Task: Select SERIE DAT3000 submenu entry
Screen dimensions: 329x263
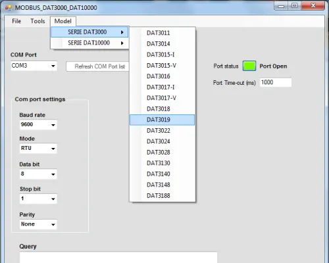Action: point(89,32)
